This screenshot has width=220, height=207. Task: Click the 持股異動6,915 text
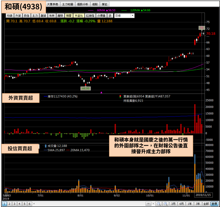[133, 101]
